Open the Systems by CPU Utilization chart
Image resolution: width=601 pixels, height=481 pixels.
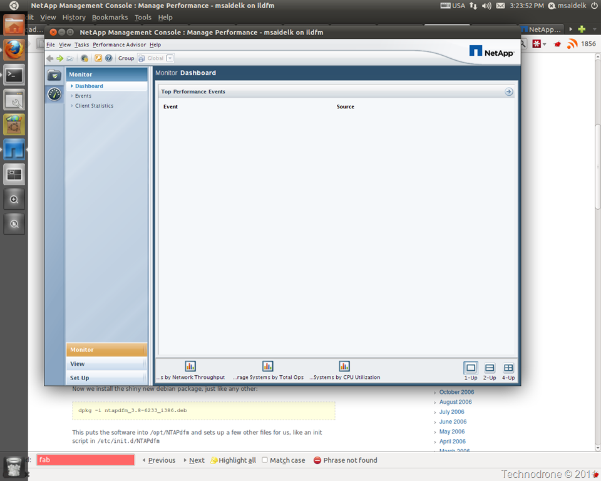[344, 366]
